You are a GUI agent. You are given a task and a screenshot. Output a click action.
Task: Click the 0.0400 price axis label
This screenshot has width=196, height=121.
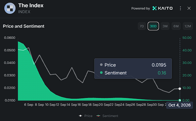[10, 63]
